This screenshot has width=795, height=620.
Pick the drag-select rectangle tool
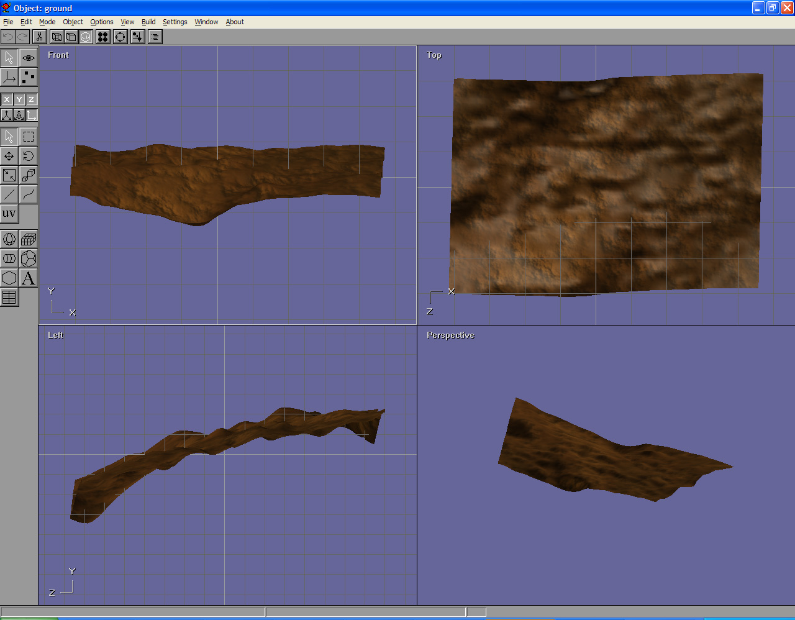(x=29, y=137)
